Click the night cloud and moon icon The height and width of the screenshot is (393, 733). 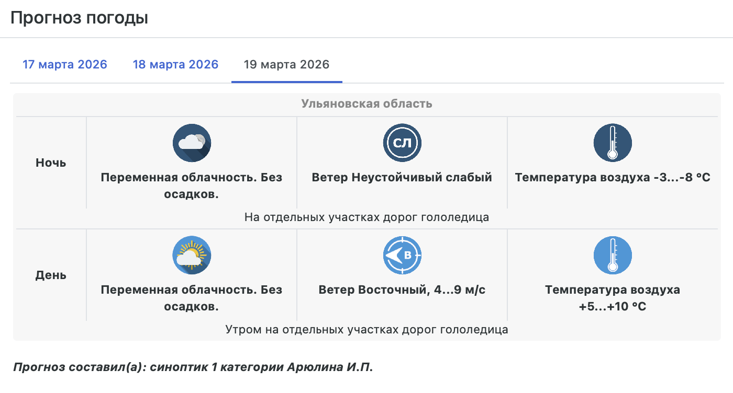coord(192,143)
